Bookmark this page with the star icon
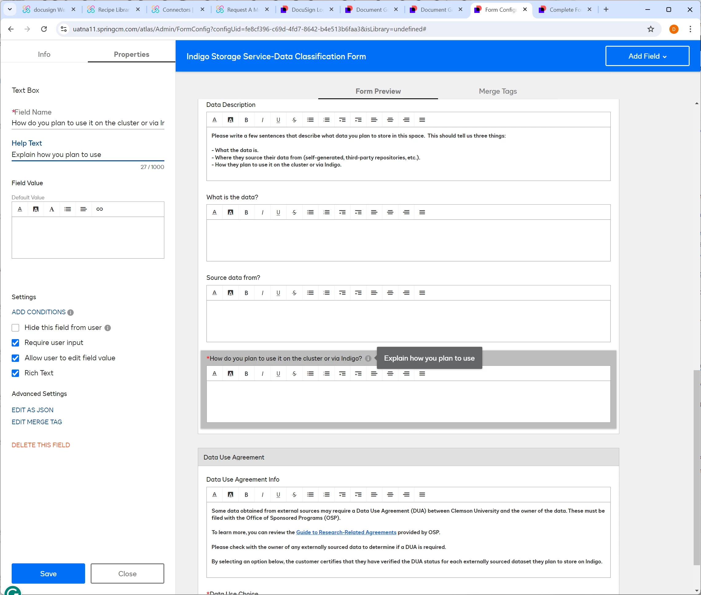Screen dimensions: 701x595 coord(651,29)
